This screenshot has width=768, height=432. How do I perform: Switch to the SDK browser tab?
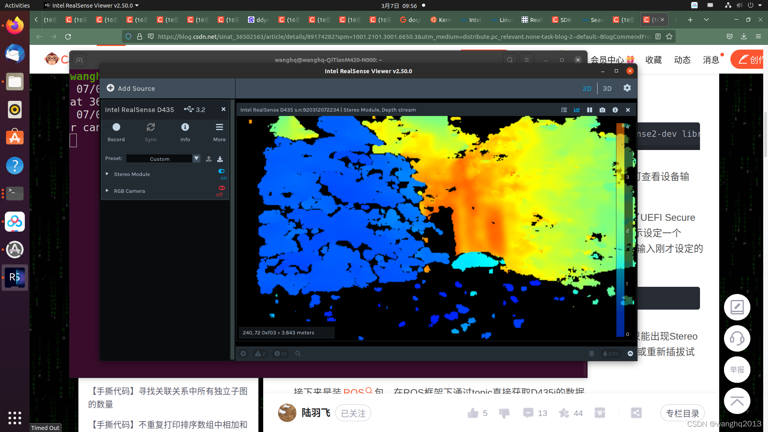click(563, 20)
